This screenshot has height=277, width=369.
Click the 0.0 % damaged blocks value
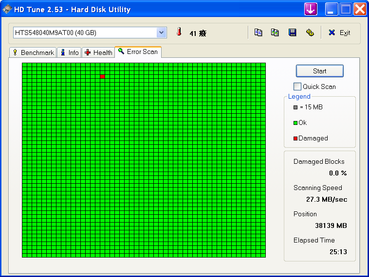pyautogui.click(x=338, y=173)
